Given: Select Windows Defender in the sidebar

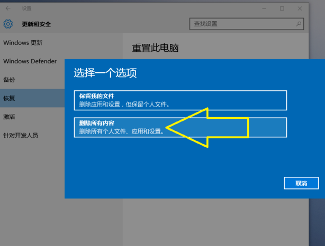Looking at the screenshot, I should coord(30,61).
